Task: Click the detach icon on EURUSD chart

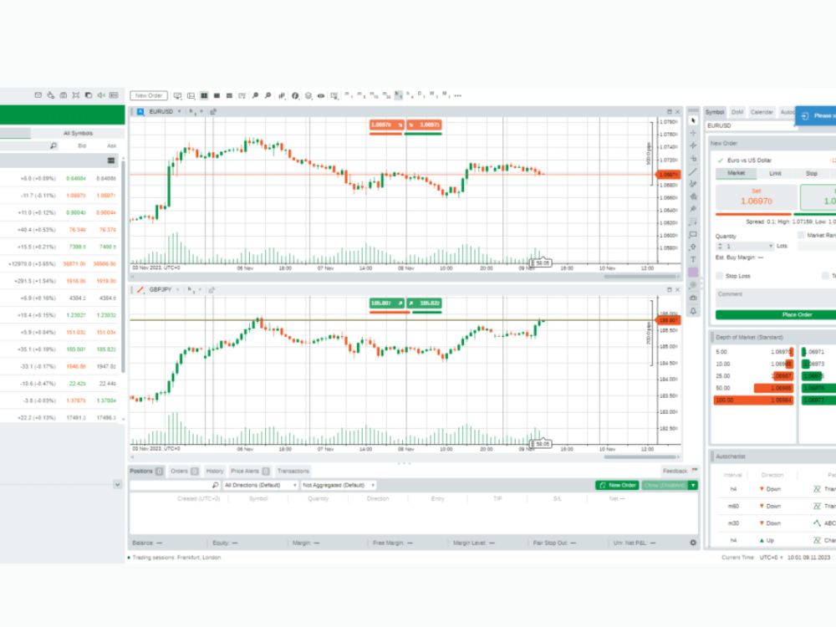Action: (x=213, y=111)
